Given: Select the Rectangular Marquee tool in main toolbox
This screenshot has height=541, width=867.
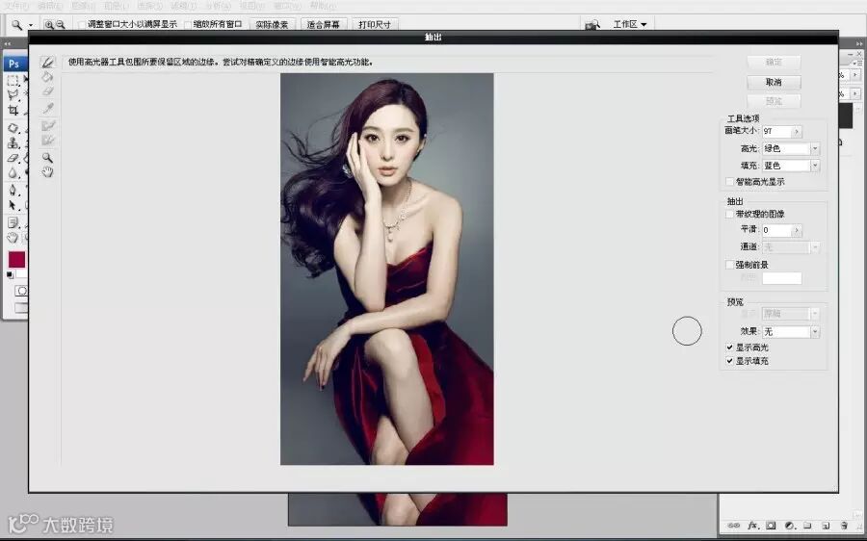Looking at the screenshot, I should [13, 80].
